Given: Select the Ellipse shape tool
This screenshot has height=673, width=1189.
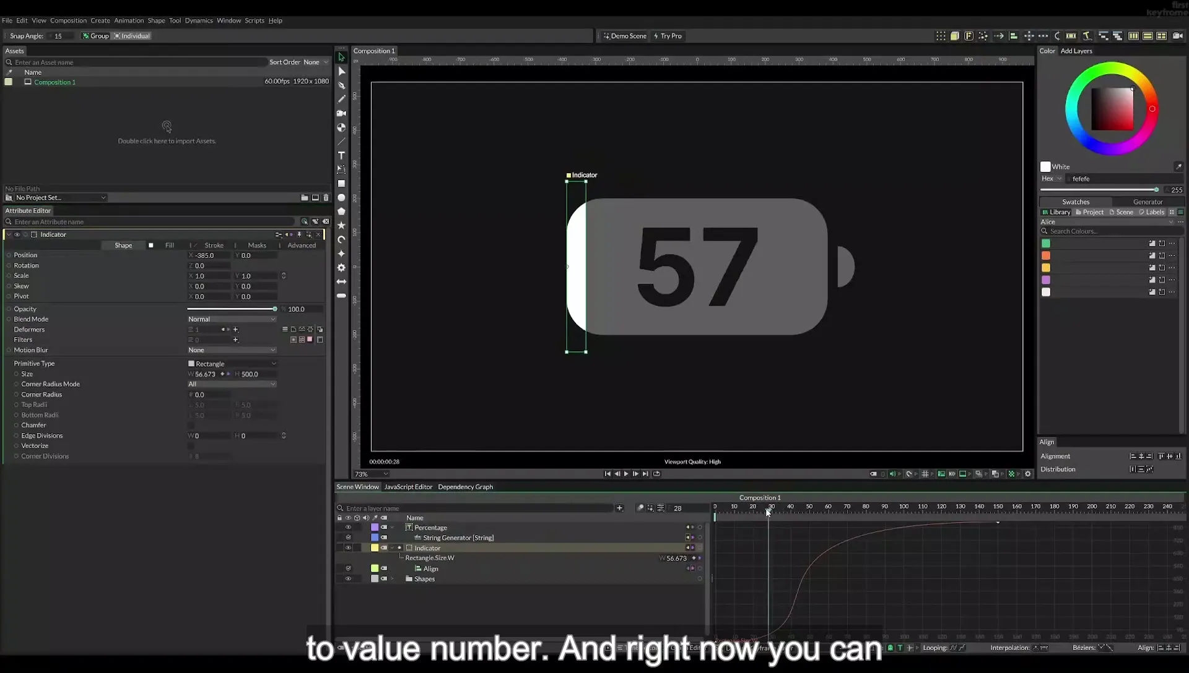Looking at the screenshot, I should pos(341,197).
